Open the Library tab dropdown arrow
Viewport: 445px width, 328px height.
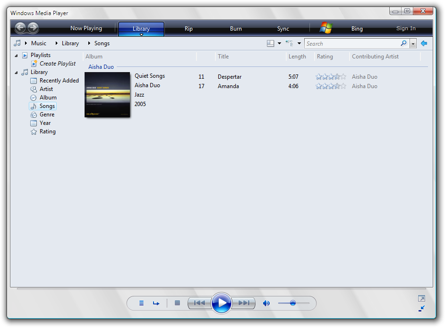click(x=141, y=34)
